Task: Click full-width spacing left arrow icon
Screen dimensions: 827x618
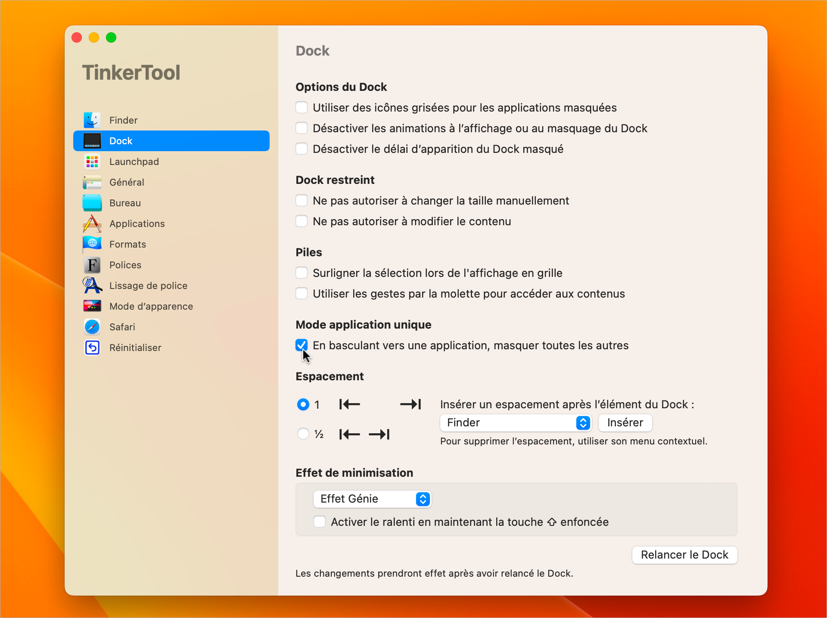Action: click(x=349, y=404)
